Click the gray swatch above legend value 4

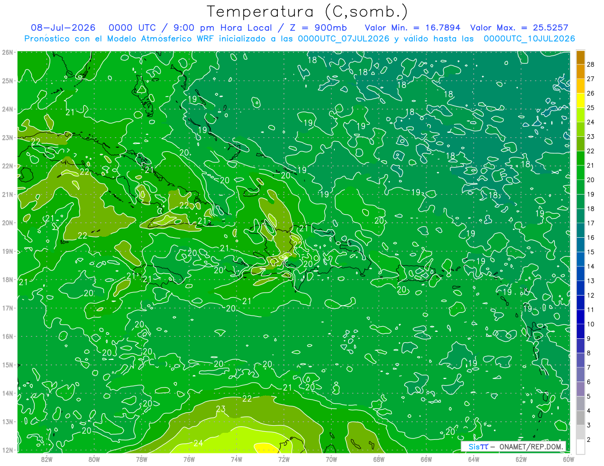coord(580,403)
